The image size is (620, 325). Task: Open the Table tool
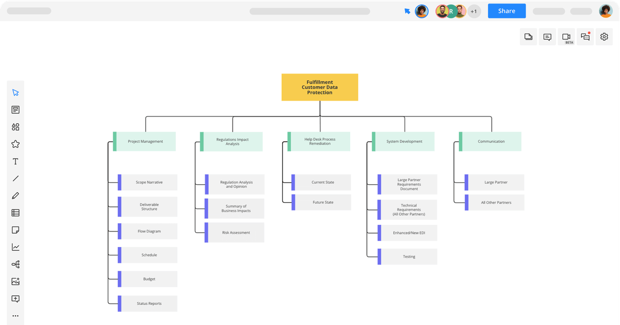(x=16, y=213)
